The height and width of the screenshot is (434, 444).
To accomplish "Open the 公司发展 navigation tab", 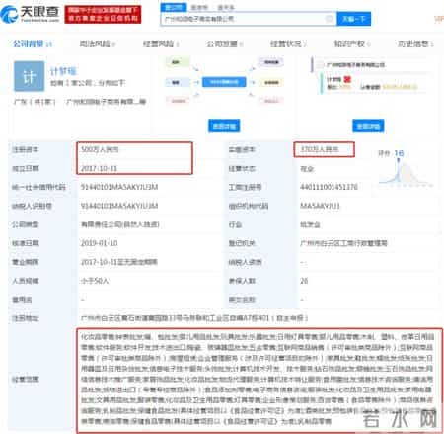I will (225, 43).
